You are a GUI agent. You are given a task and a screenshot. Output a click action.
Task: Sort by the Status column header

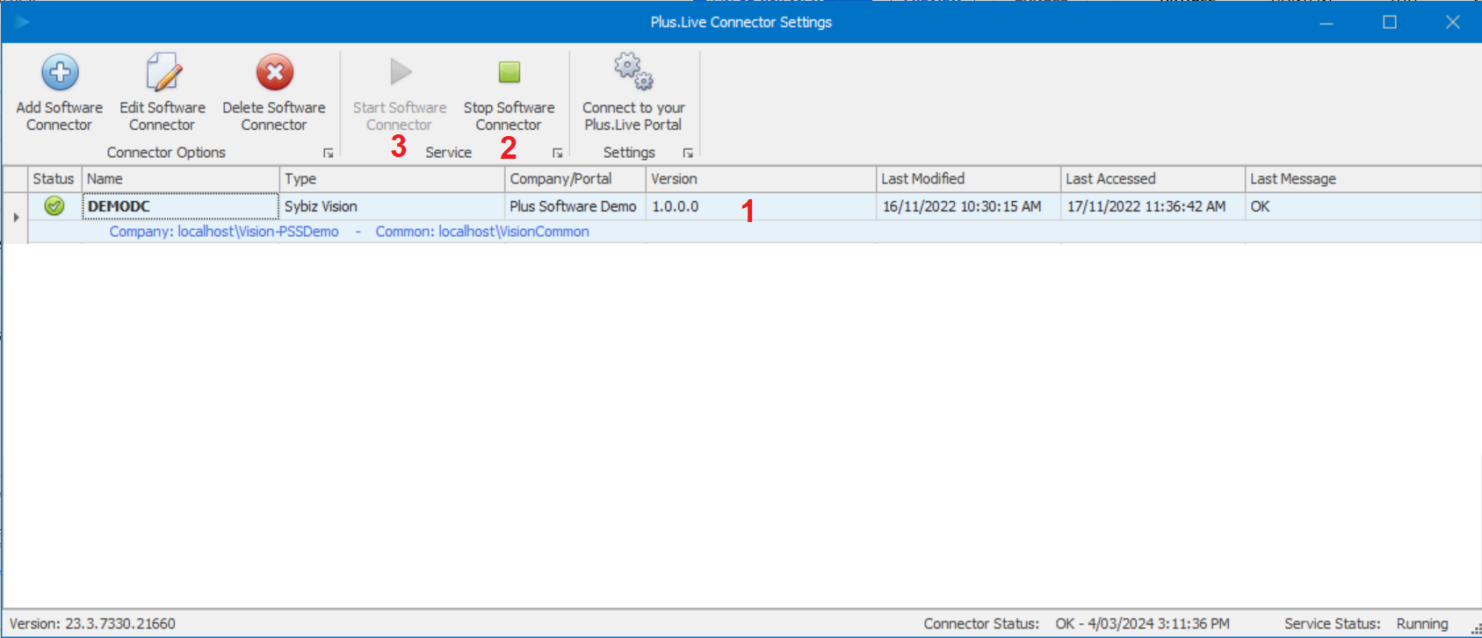click(x=54, y=179)
